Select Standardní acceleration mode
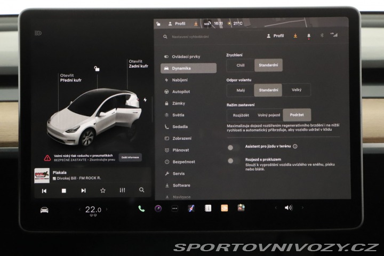Image resolution: width=384 pixels, height=256 pixels. point(268,65)
